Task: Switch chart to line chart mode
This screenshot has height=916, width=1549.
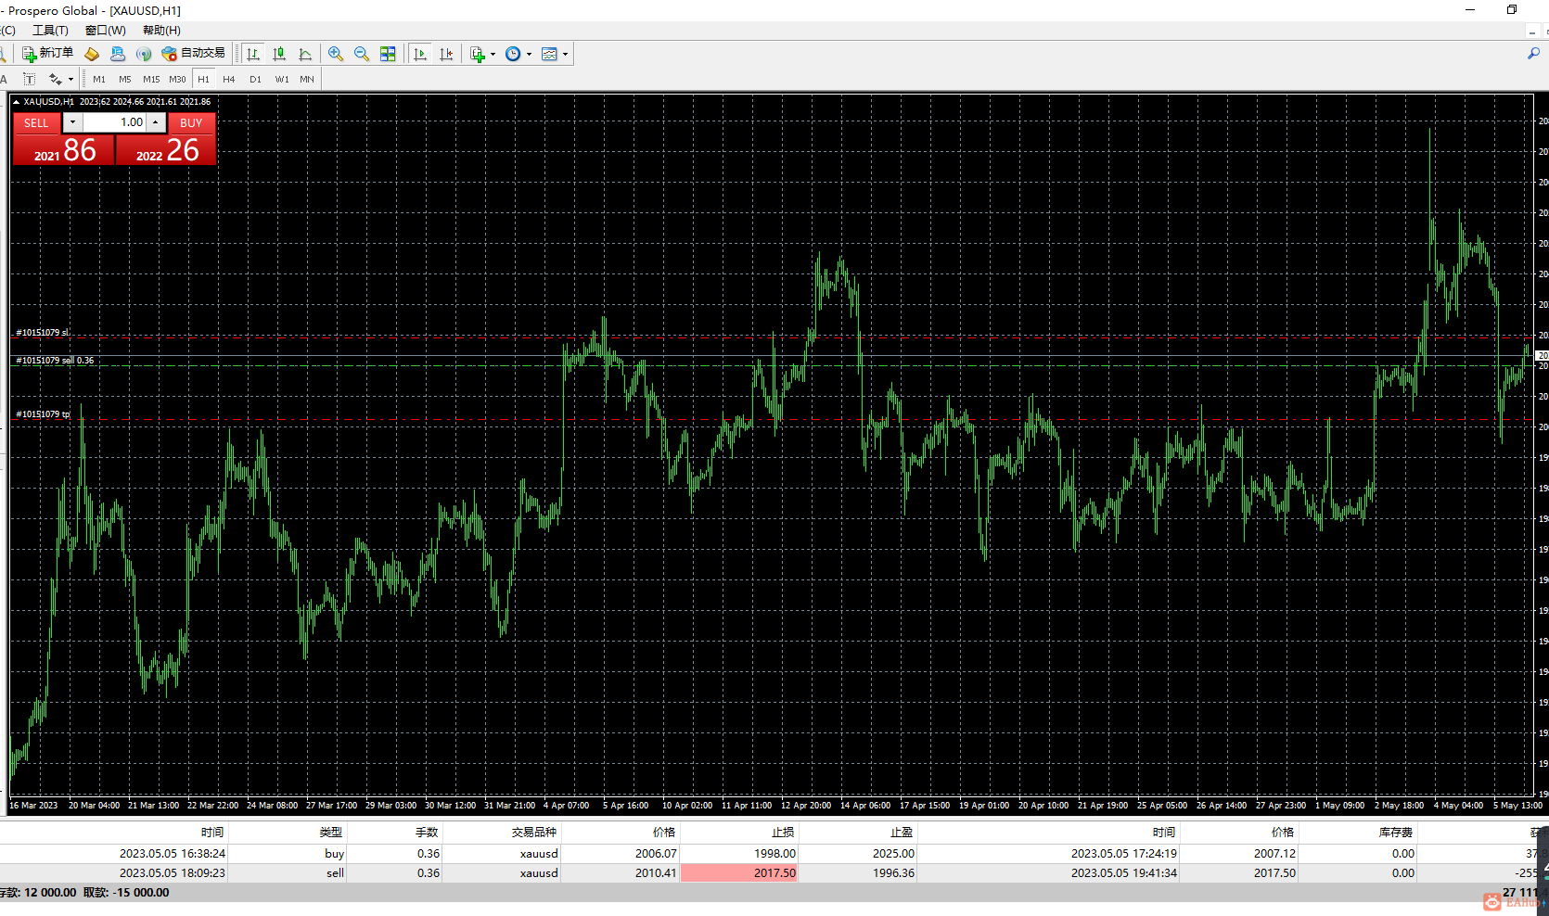Action: (x=305, y=54)
